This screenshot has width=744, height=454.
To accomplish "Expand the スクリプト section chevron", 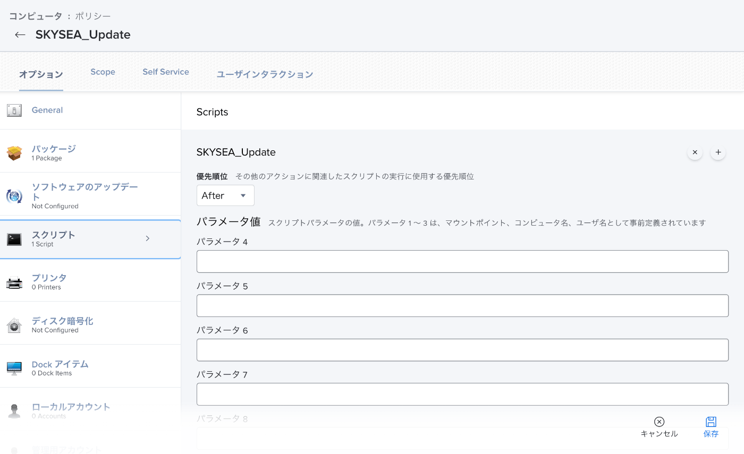I will coord(148,238).
